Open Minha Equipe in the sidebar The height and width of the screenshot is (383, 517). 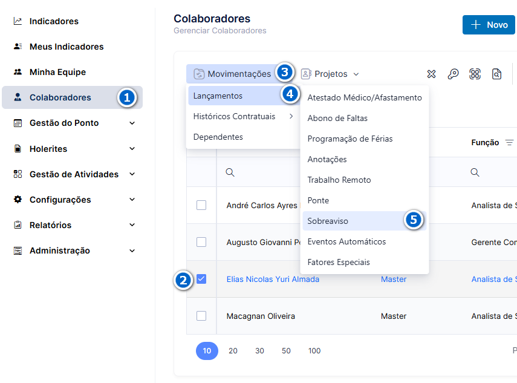(57, 72)
